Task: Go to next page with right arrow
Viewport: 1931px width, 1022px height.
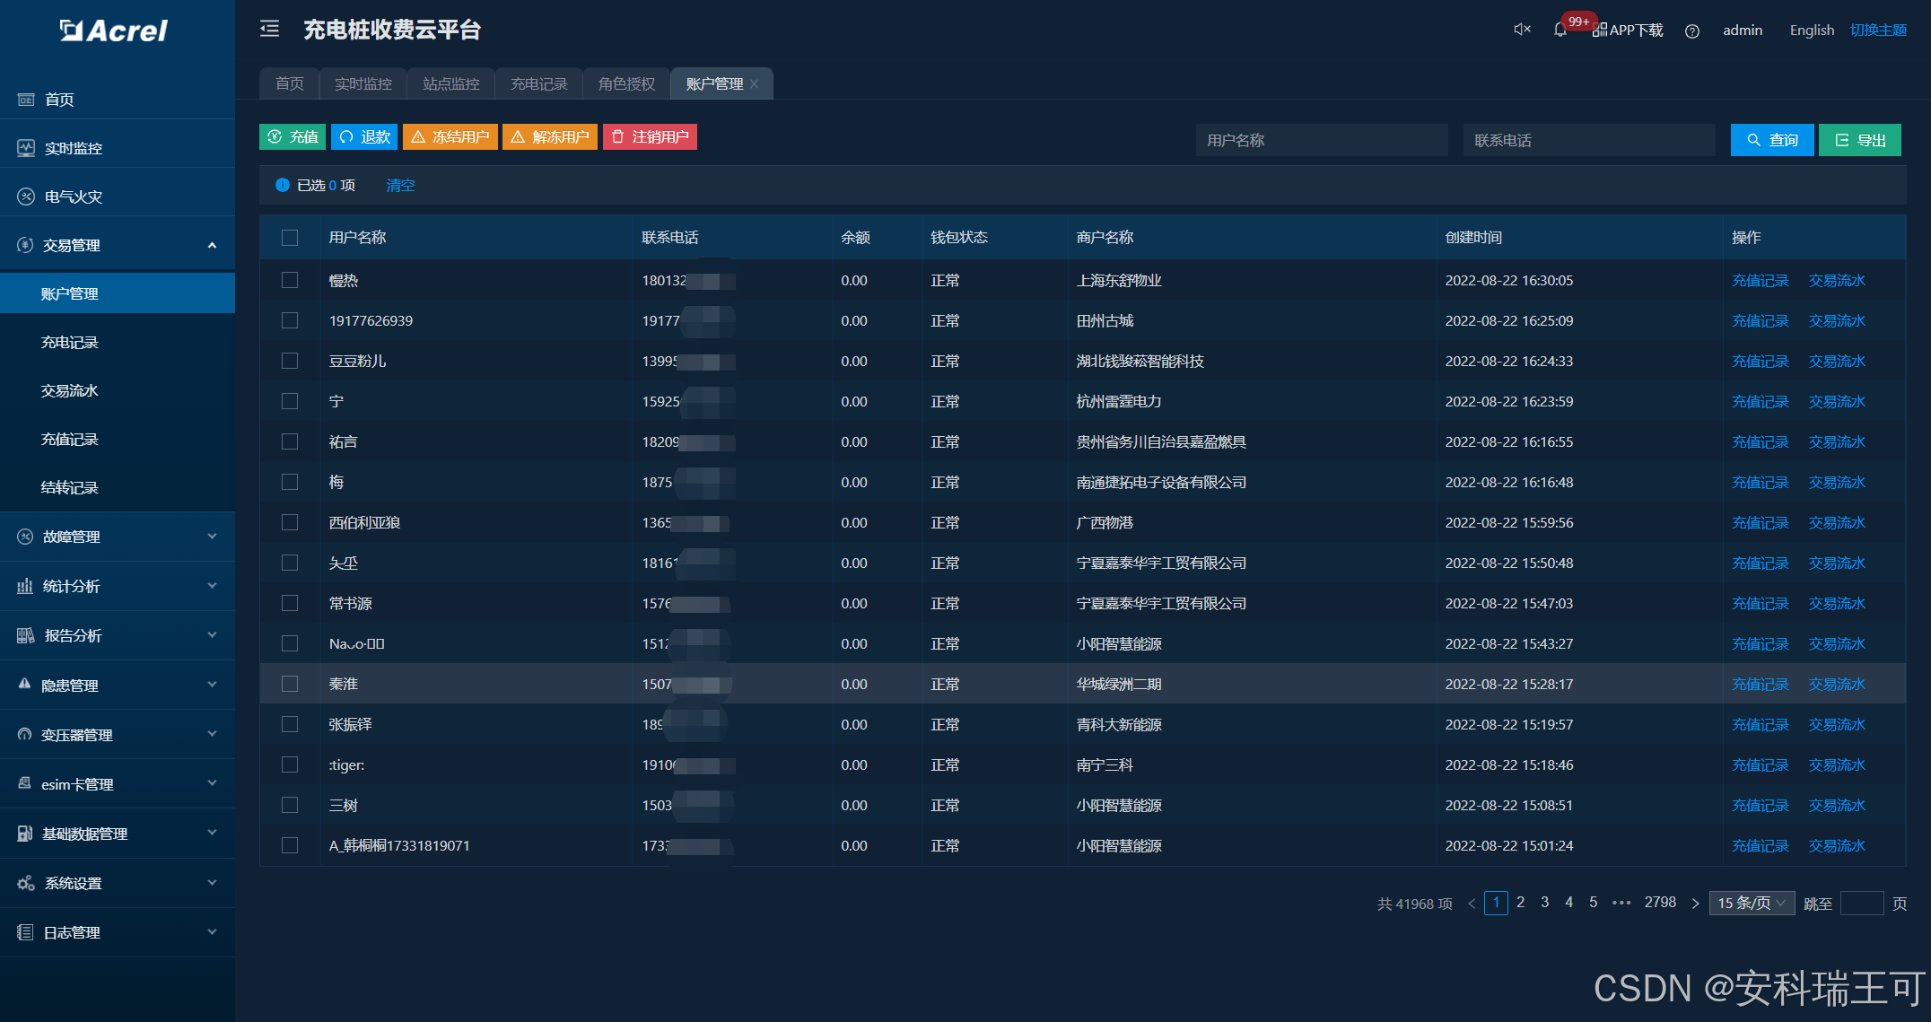Action: click(1695, 904)
